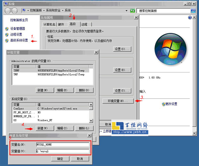Click the 控制面板 breadcrumb

36,11
